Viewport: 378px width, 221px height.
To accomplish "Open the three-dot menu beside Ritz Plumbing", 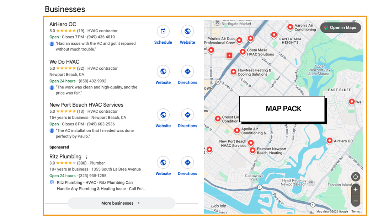I will point(86,157).
